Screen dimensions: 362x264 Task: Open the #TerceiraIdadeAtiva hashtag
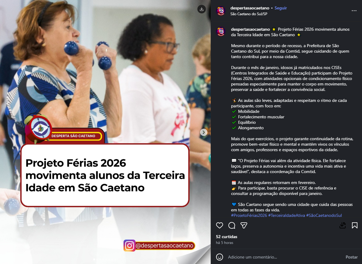[286, 215]
